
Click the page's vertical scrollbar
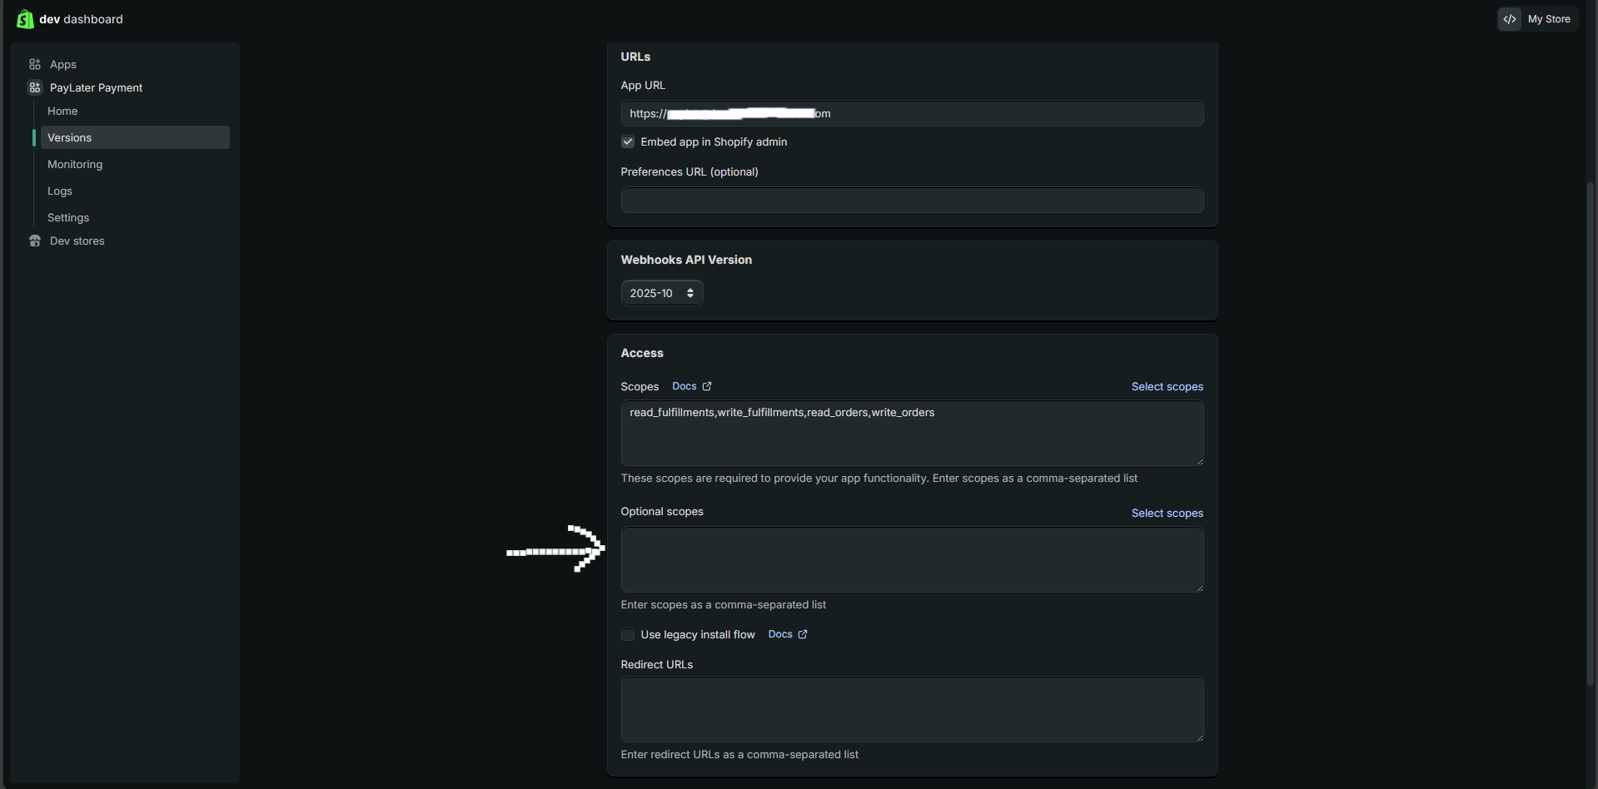pyautogui.click(x=1590, y=433)
